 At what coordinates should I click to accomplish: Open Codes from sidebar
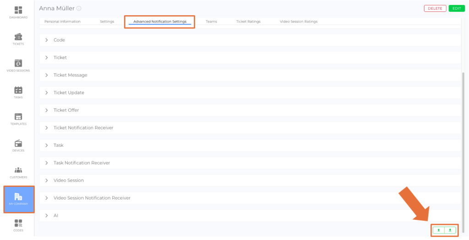(18, 225)
